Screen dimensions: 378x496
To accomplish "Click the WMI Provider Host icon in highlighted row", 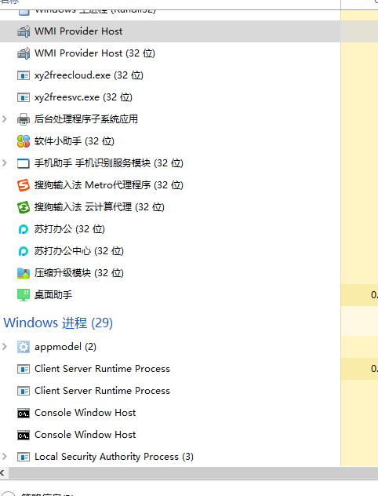I will [24, 31].
